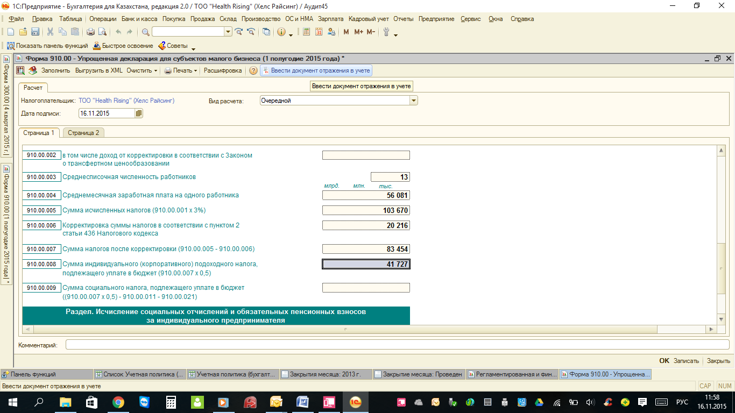Image resolution: width=735 pixels, height=413 pixels.
Task: Click the ТОО "Health Rising" taxpayer link
Action: (x=126, y=101)
